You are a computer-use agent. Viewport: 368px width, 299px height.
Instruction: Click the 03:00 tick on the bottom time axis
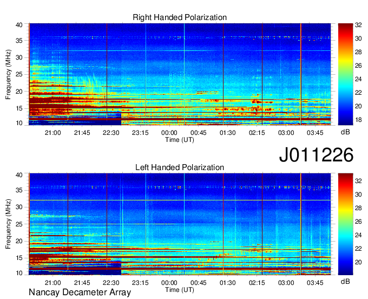(286, 283)
